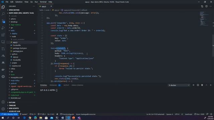Open the Search view in activity bar
The height and width of the screenshot is (120, 214).
point(3,14)
